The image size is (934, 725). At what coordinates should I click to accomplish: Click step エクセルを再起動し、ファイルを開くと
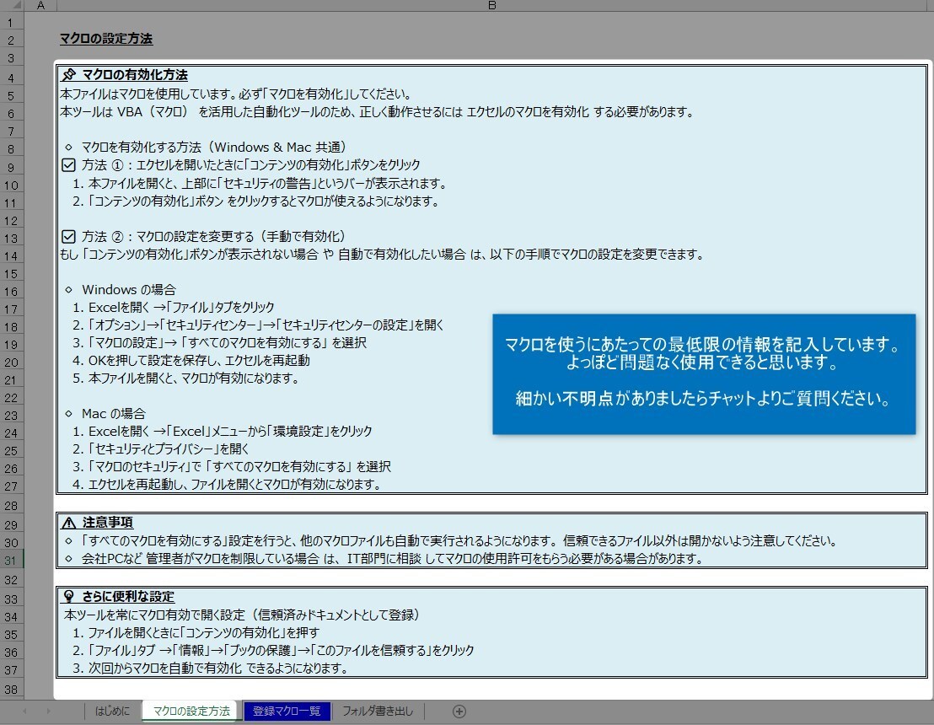(227, 485)
